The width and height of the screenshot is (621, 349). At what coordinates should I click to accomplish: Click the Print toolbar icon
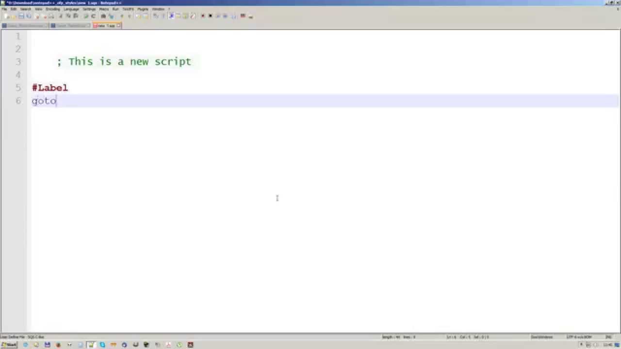[51, 16]
